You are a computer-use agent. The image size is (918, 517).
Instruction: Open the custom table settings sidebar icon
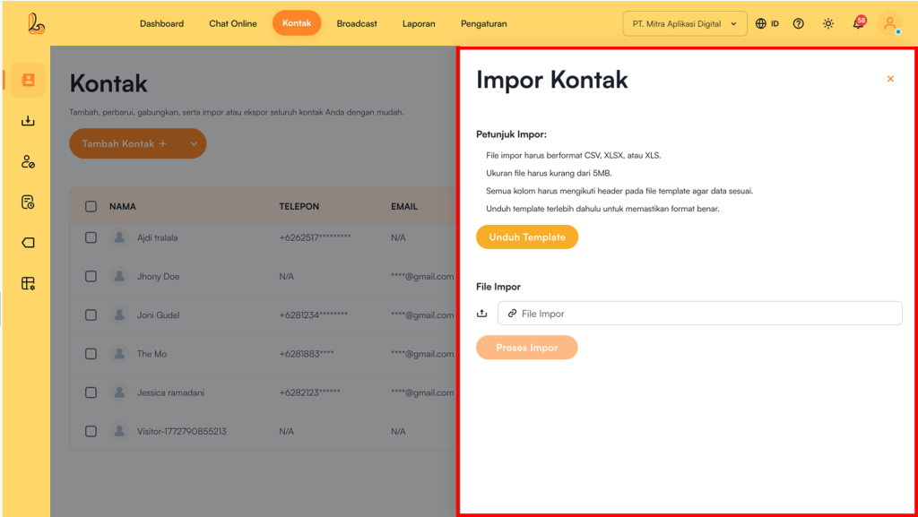pos(28,283)
